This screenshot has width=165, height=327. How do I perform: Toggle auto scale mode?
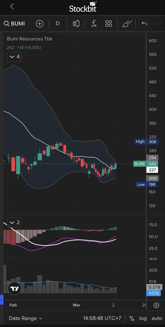coord(157,318)
